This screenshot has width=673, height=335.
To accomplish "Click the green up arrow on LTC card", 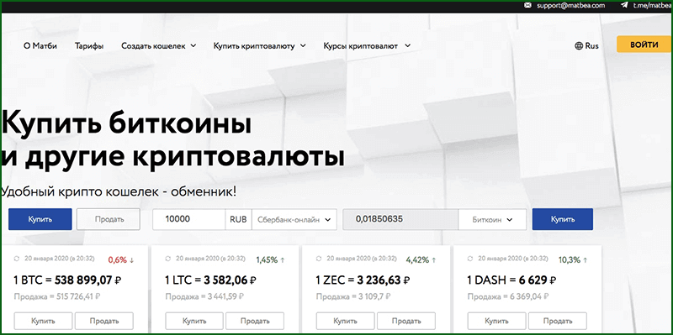I will [x=283, y=259].
